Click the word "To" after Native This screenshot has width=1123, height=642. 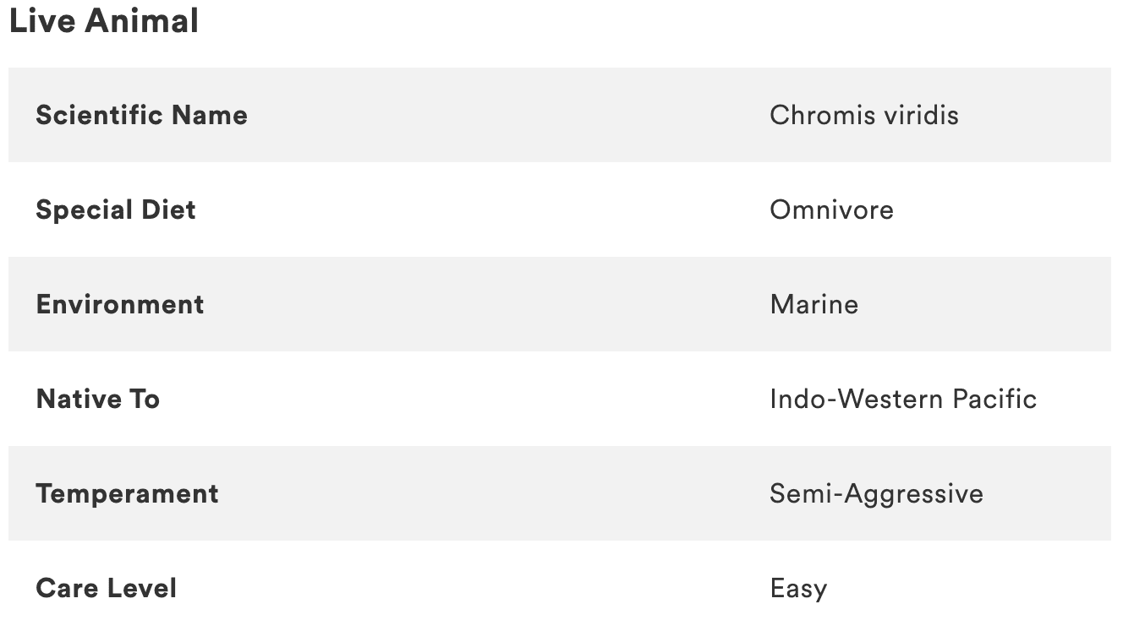tap(144, 399)
